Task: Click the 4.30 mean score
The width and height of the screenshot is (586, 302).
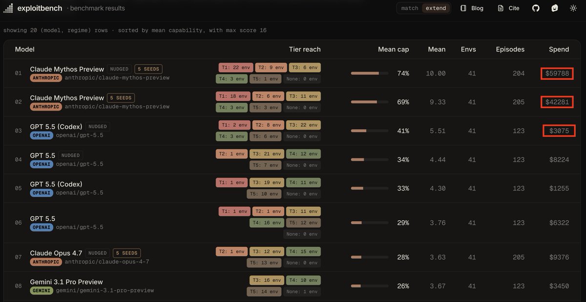Action: (438, 189)
